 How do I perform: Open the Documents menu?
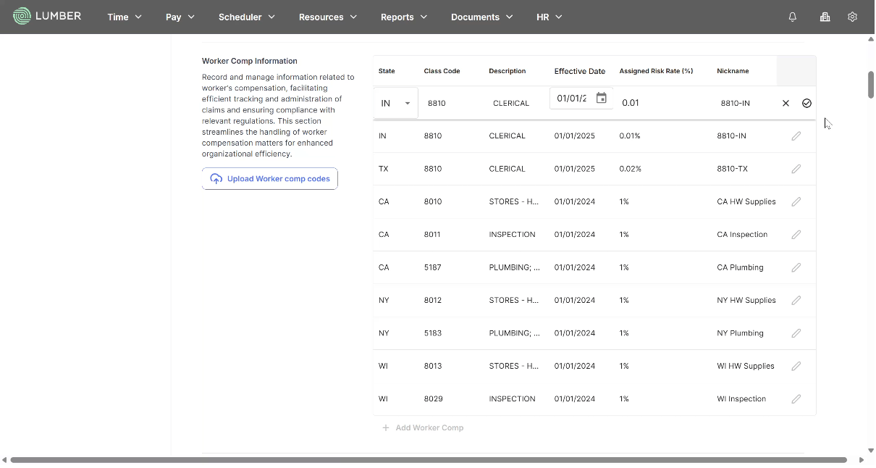tap(482, 17)
